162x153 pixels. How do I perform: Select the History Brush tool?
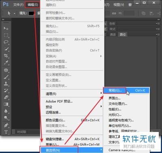point(6,91)
